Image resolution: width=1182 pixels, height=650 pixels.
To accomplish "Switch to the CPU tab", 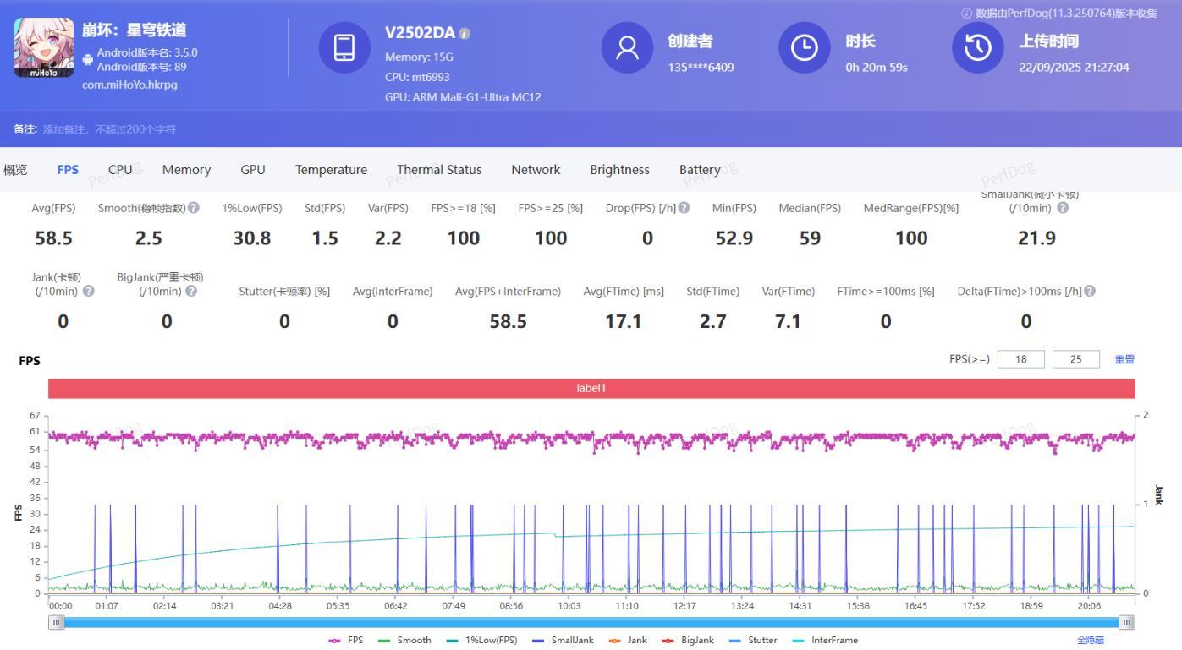I will 120,170.
